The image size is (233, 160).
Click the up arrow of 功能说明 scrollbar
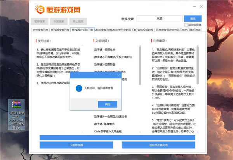pos(140,45)
